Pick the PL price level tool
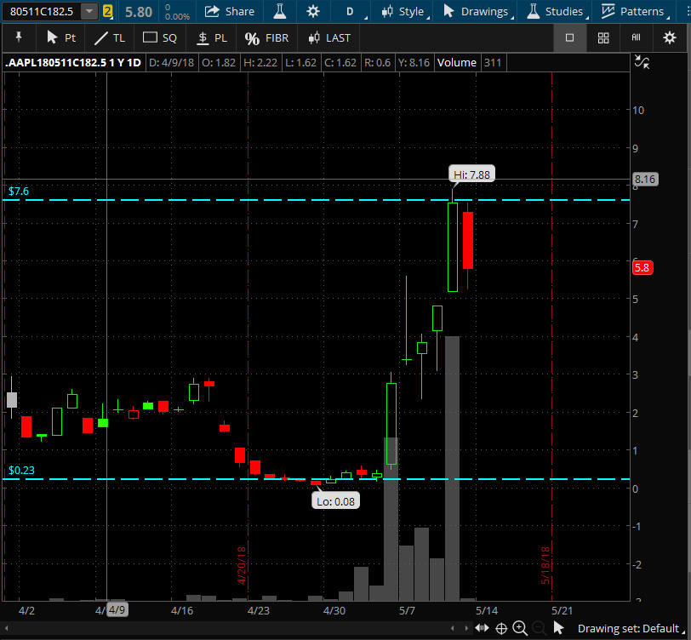The width and height of the screenshot is (691, 640). pos(212,37)
